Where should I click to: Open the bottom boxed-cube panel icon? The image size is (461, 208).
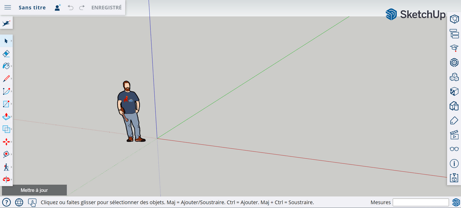[454, 178]
